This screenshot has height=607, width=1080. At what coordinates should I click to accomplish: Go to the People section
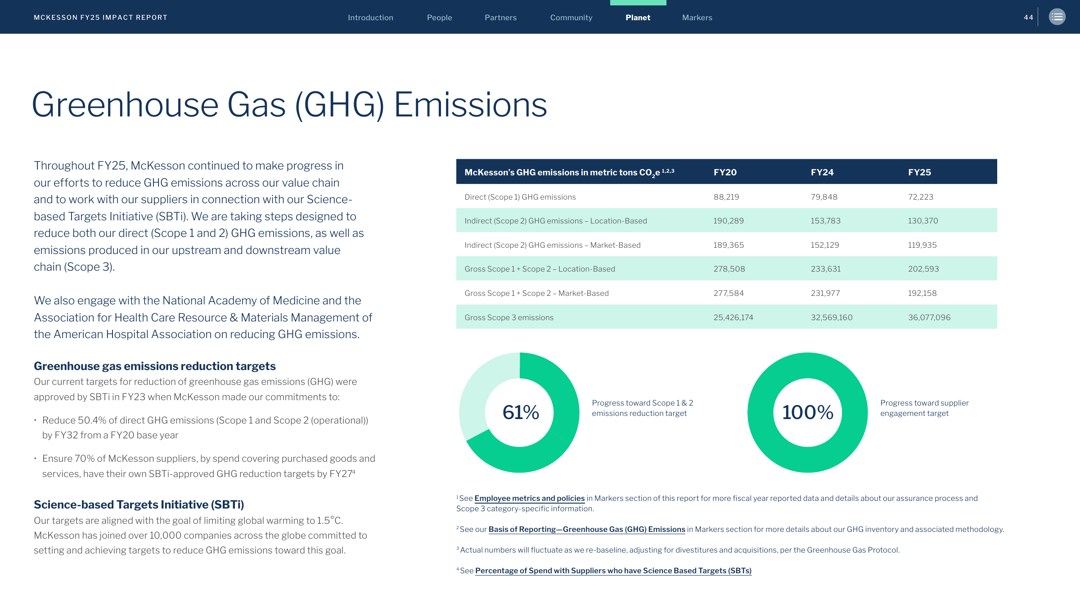click(439, 18)
